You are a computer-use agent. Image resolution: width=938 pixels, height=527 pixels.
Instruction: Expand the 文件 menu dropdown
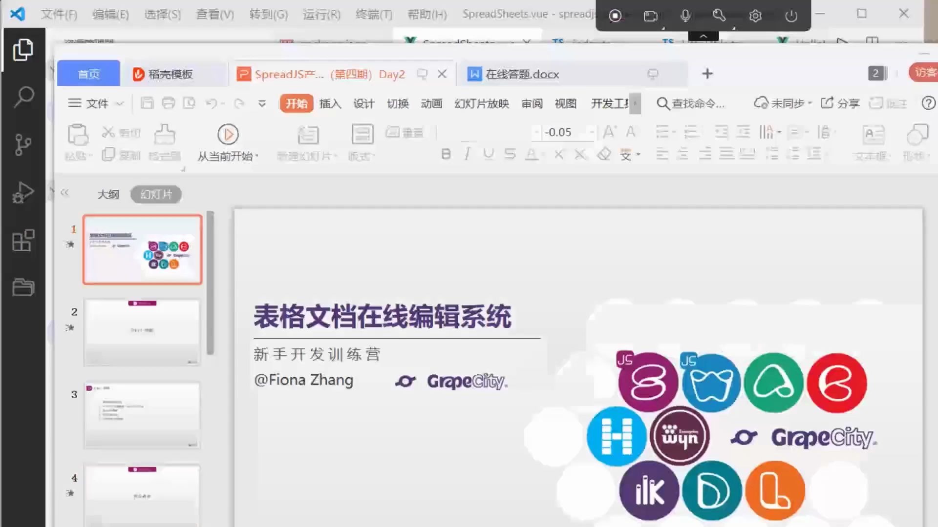coord(96,103)
